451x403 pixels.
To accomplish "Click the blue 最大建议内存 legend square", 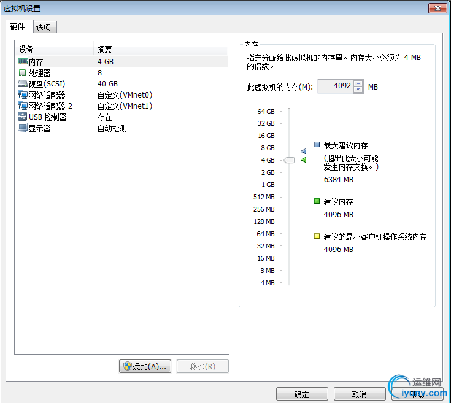I will tap(317, 145).
